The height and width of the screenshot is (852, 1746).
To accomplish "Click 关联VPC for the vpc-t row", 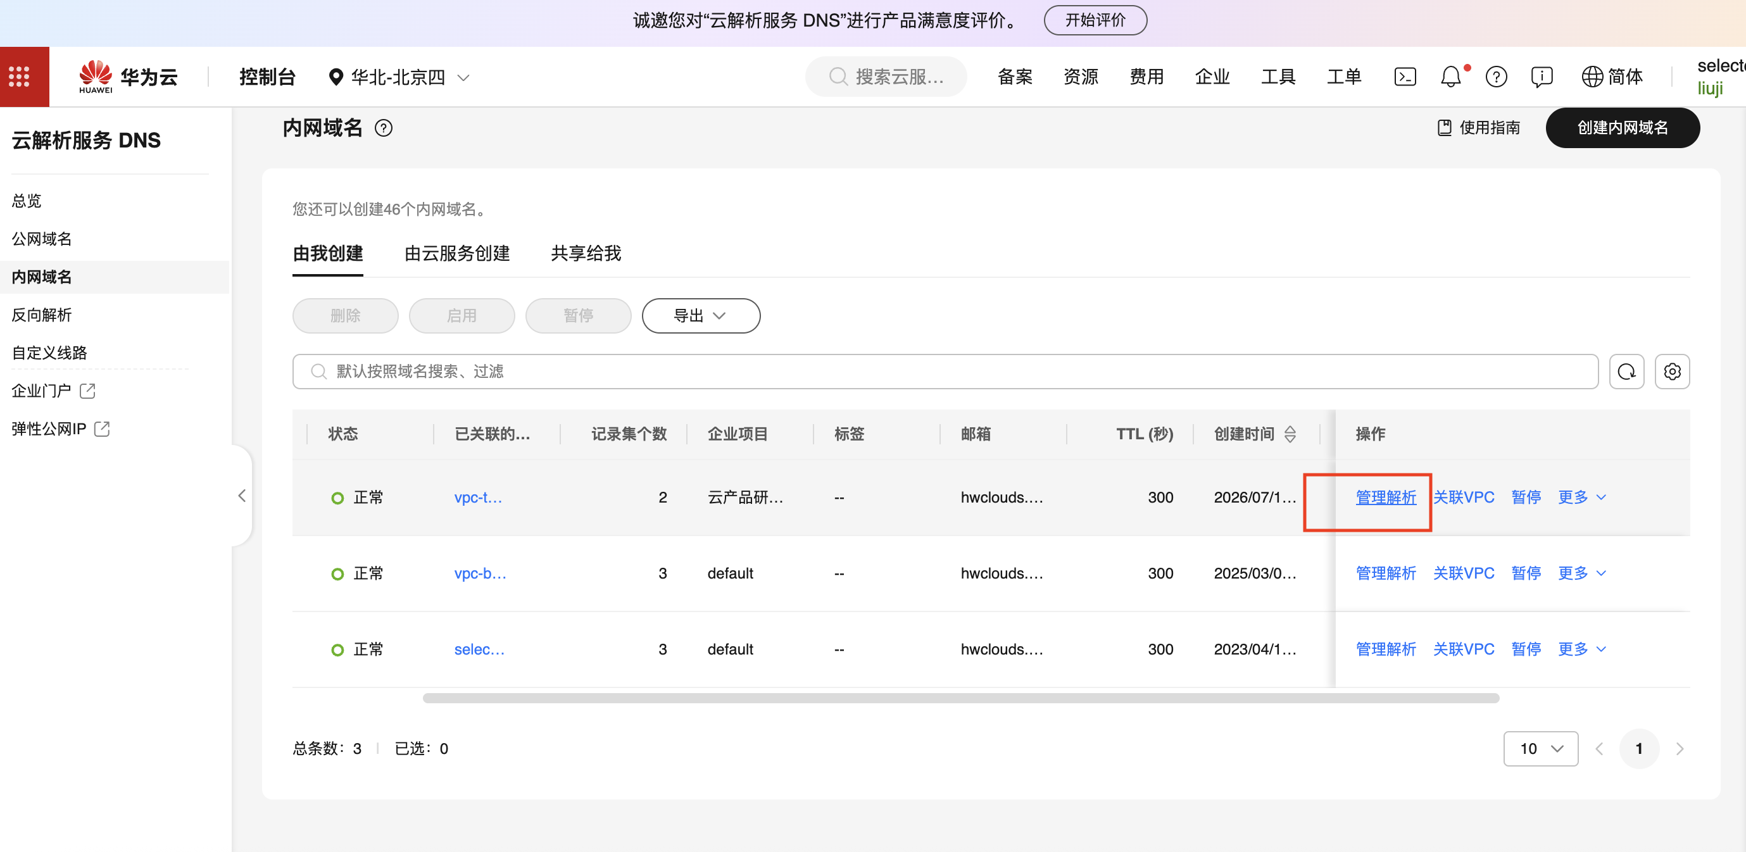I will pos(1464,497).
